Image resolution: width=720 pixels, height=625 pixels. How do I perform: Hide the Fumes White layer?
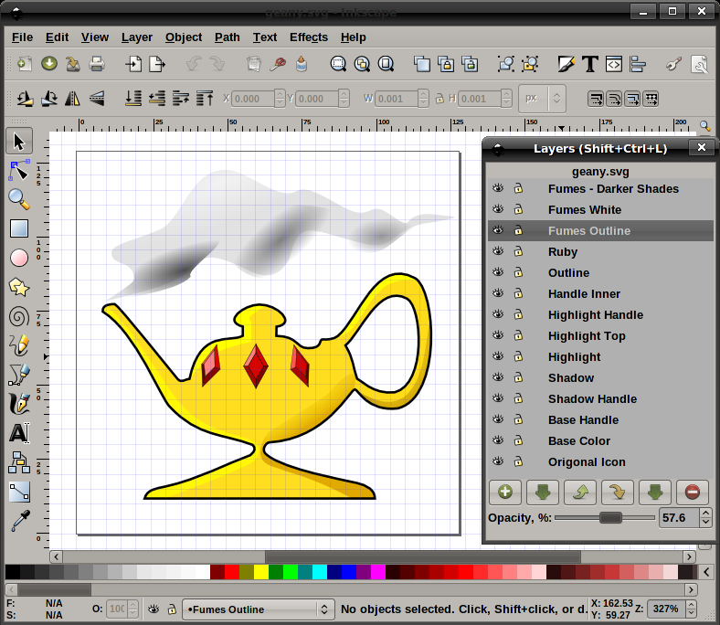click(498, 209)
